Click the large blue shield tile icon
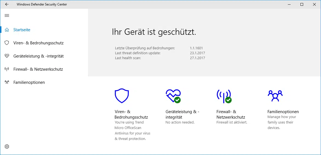 coord(122,96)
